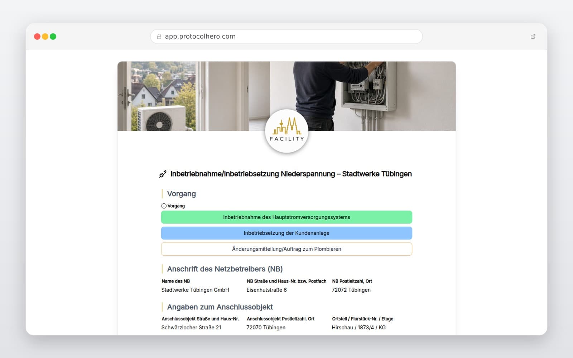
Task: Click the form title Inbetriebnahme/Inbetriebsetzung Niederspannung
Action: click(291, 174)
